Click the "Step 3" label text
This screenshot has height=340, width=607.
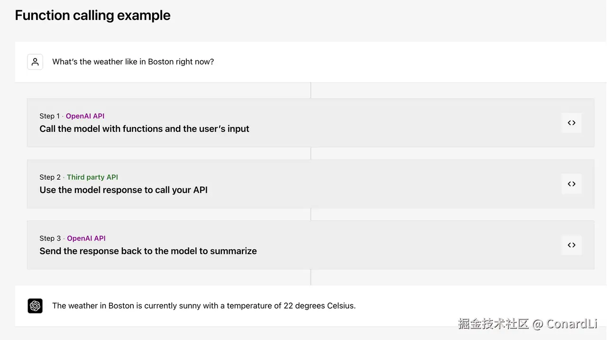click(x=50, y=239)
